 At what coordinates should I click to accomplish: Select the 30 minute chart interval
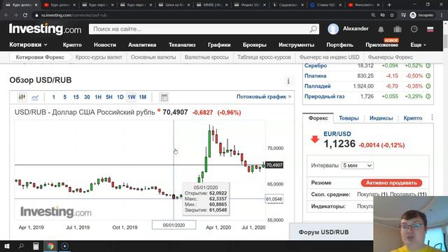click(87, 97)
